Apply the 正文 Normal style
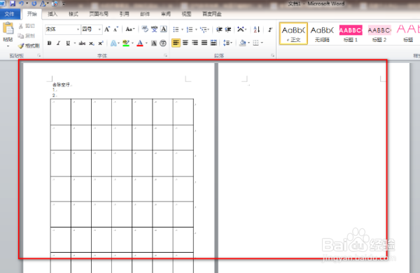 click(x=293, y=34)
